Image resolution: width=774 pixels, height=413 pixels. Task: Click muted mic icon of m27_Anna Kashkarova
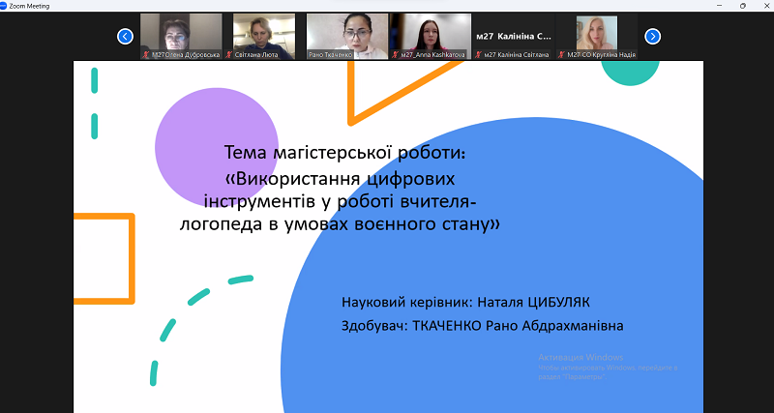[x=398, y=55]
